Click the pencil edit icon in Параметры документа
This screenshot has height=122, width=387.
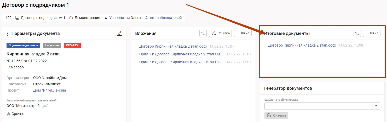pyautogui.click(x=119, y=33)
